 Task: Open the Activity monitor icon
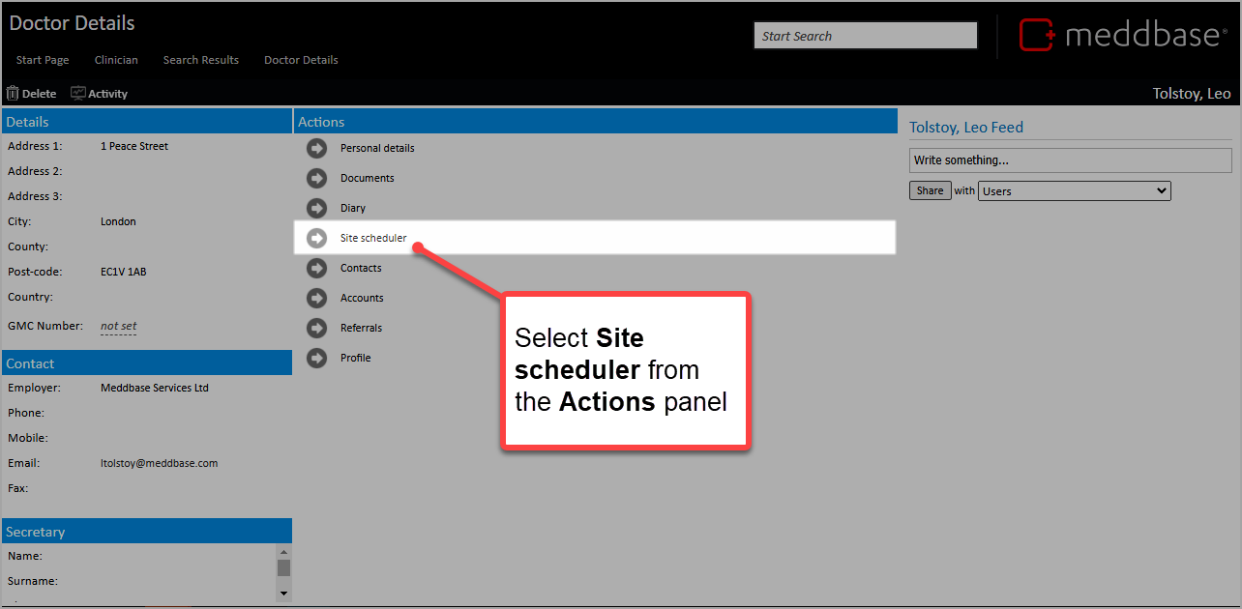(x=78, y=94)
